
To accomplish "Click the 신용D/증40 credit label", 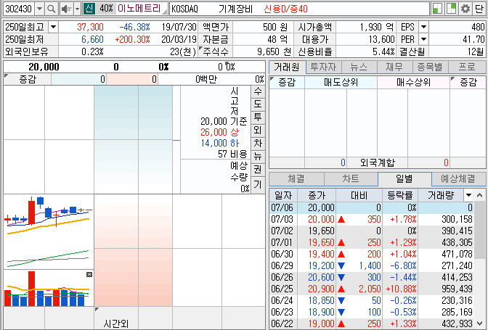I will (285, 9).
